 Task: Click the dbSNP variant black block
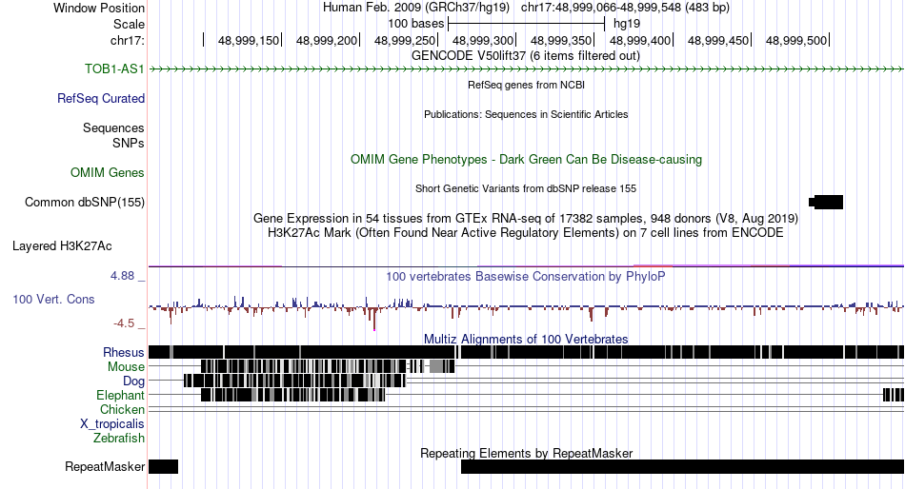pos(826,202)
